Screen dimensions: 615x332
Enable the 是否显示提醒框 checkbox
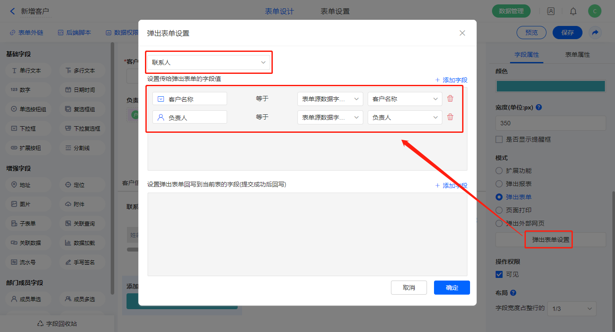(499, 139)
